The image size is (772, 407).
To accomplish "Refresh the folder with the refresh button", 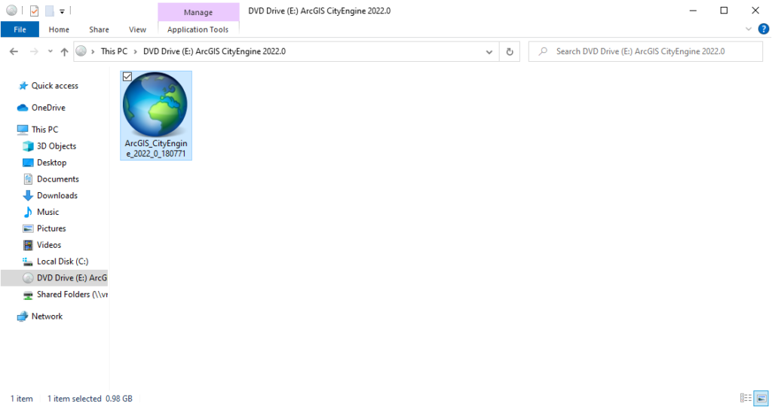I will click(x=510, y=51).
